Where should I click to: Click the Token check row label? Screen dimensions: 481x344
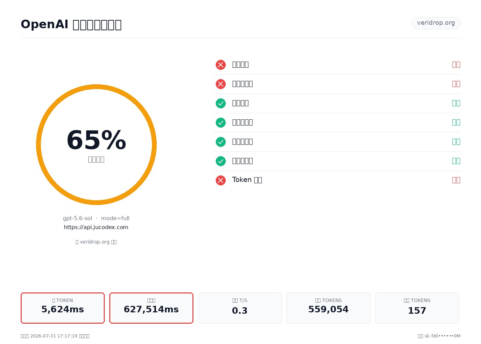[x=247, y=180]
